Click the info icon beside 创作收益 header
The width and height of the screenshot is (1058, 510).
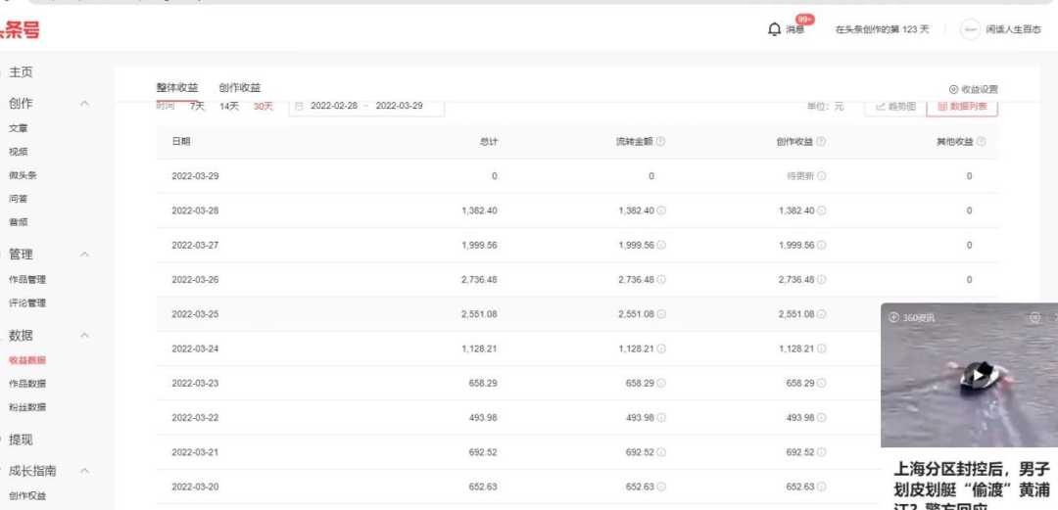(x=821, y=142)
